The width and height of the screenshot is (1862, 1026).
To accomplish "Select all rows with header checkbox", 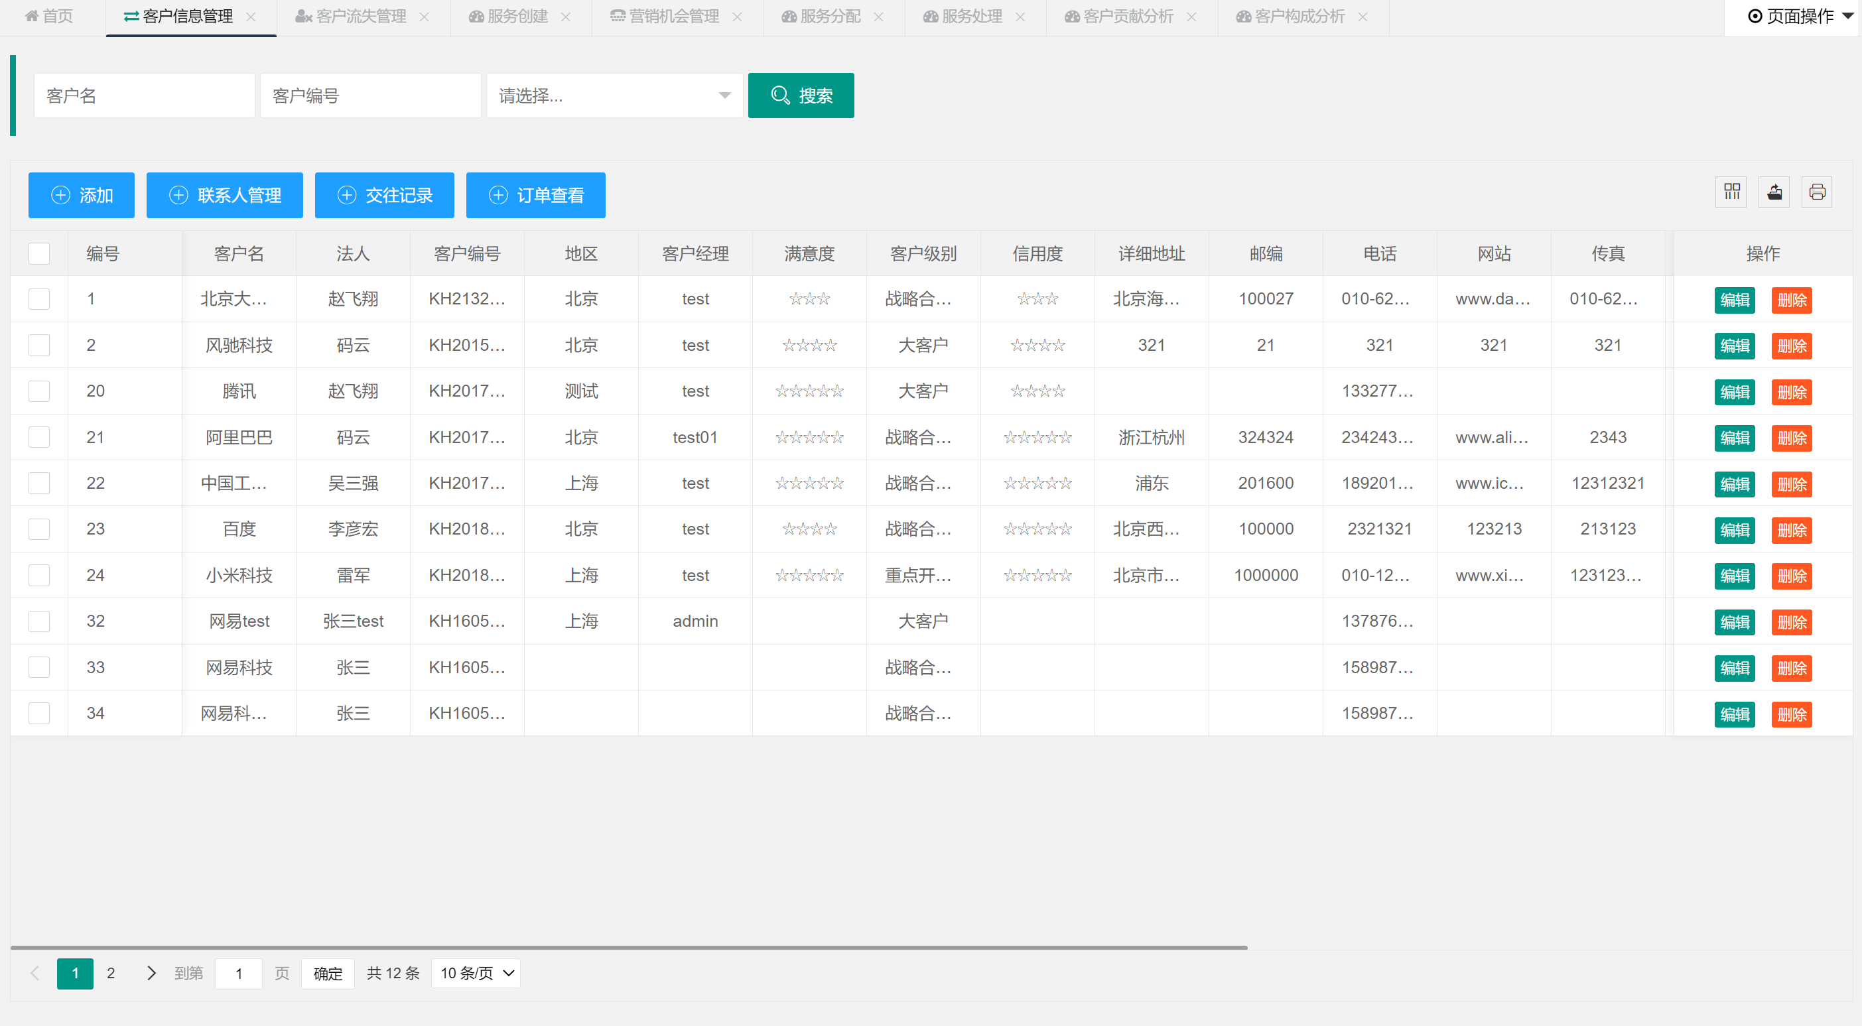I will tap(39, 253).
